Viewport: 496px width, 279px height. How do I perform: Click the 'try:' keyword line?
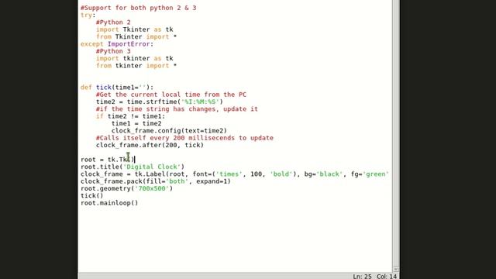[88, 15]
